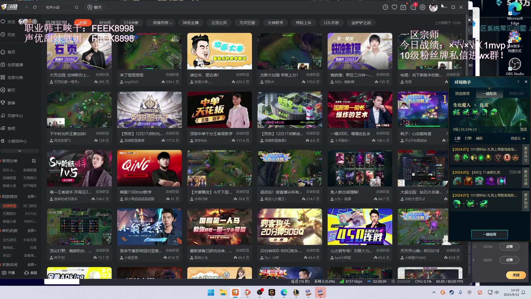
Task: Click 英雄联盟 in the 网游竞技 sidebar list
Action: (x=9, y=206)
